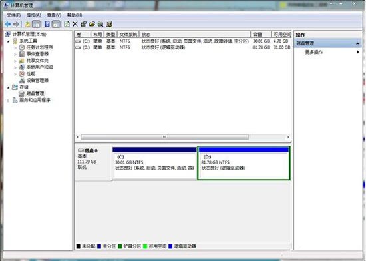Open 共享文件夹 in the tree

click(37, 61)
